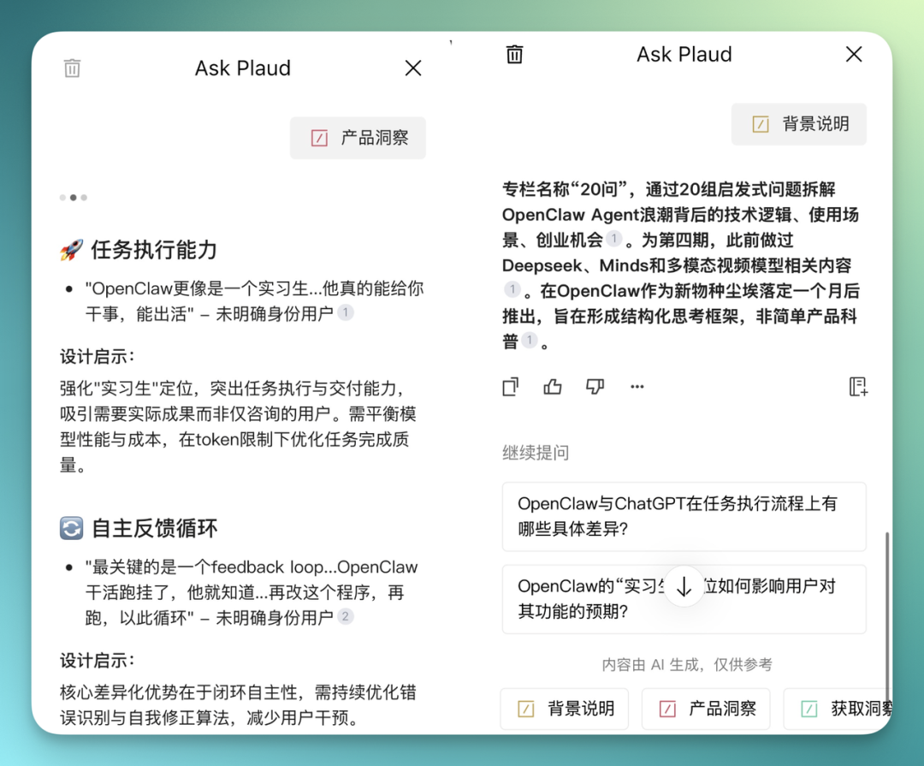924x766 pixels.
Task: Click the 任务执行能力 heading
Action: coord(154,250)
